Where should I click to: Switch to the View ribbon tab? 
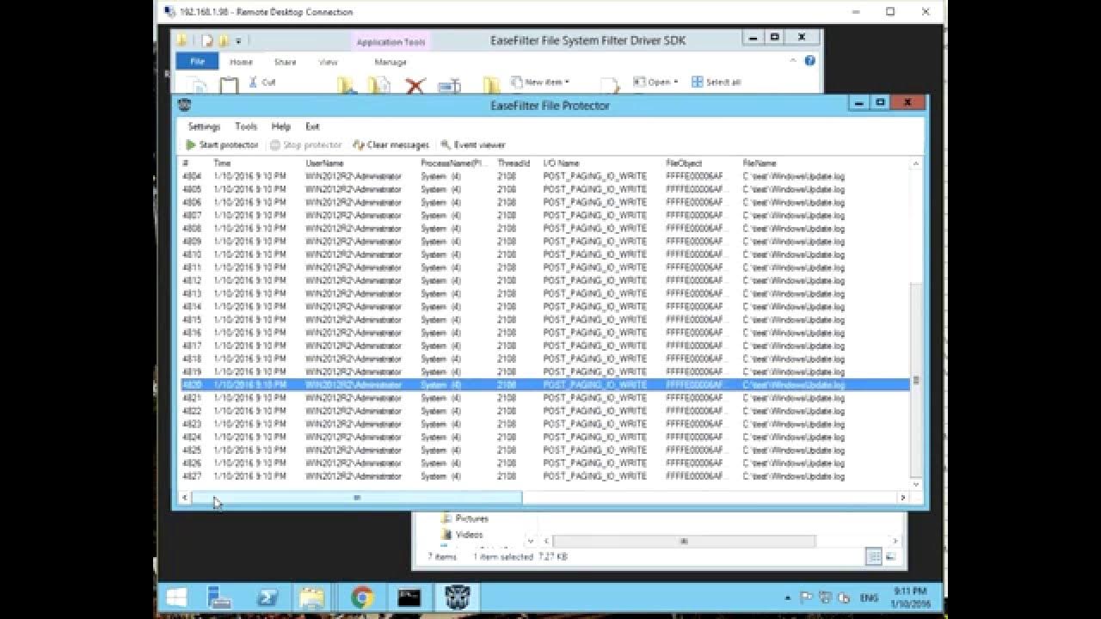click(328, 62)
